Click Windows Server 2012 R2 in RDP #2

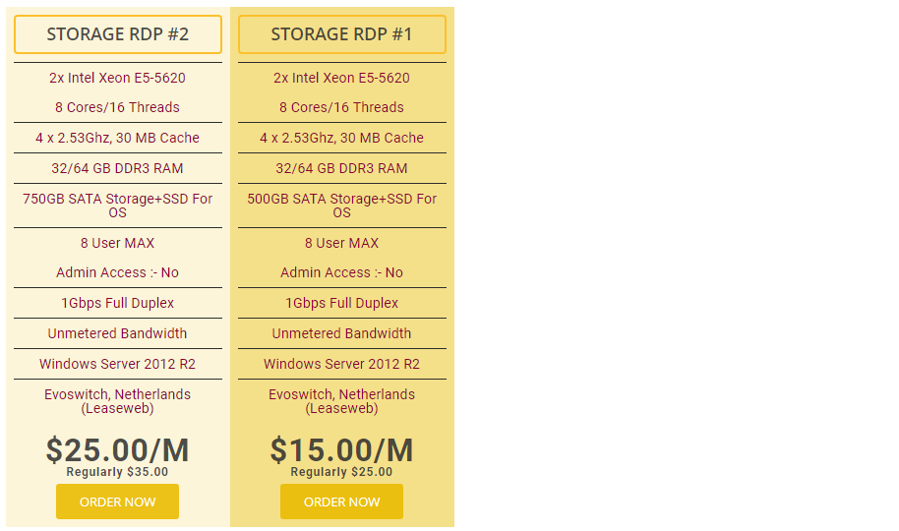(117, 364)
